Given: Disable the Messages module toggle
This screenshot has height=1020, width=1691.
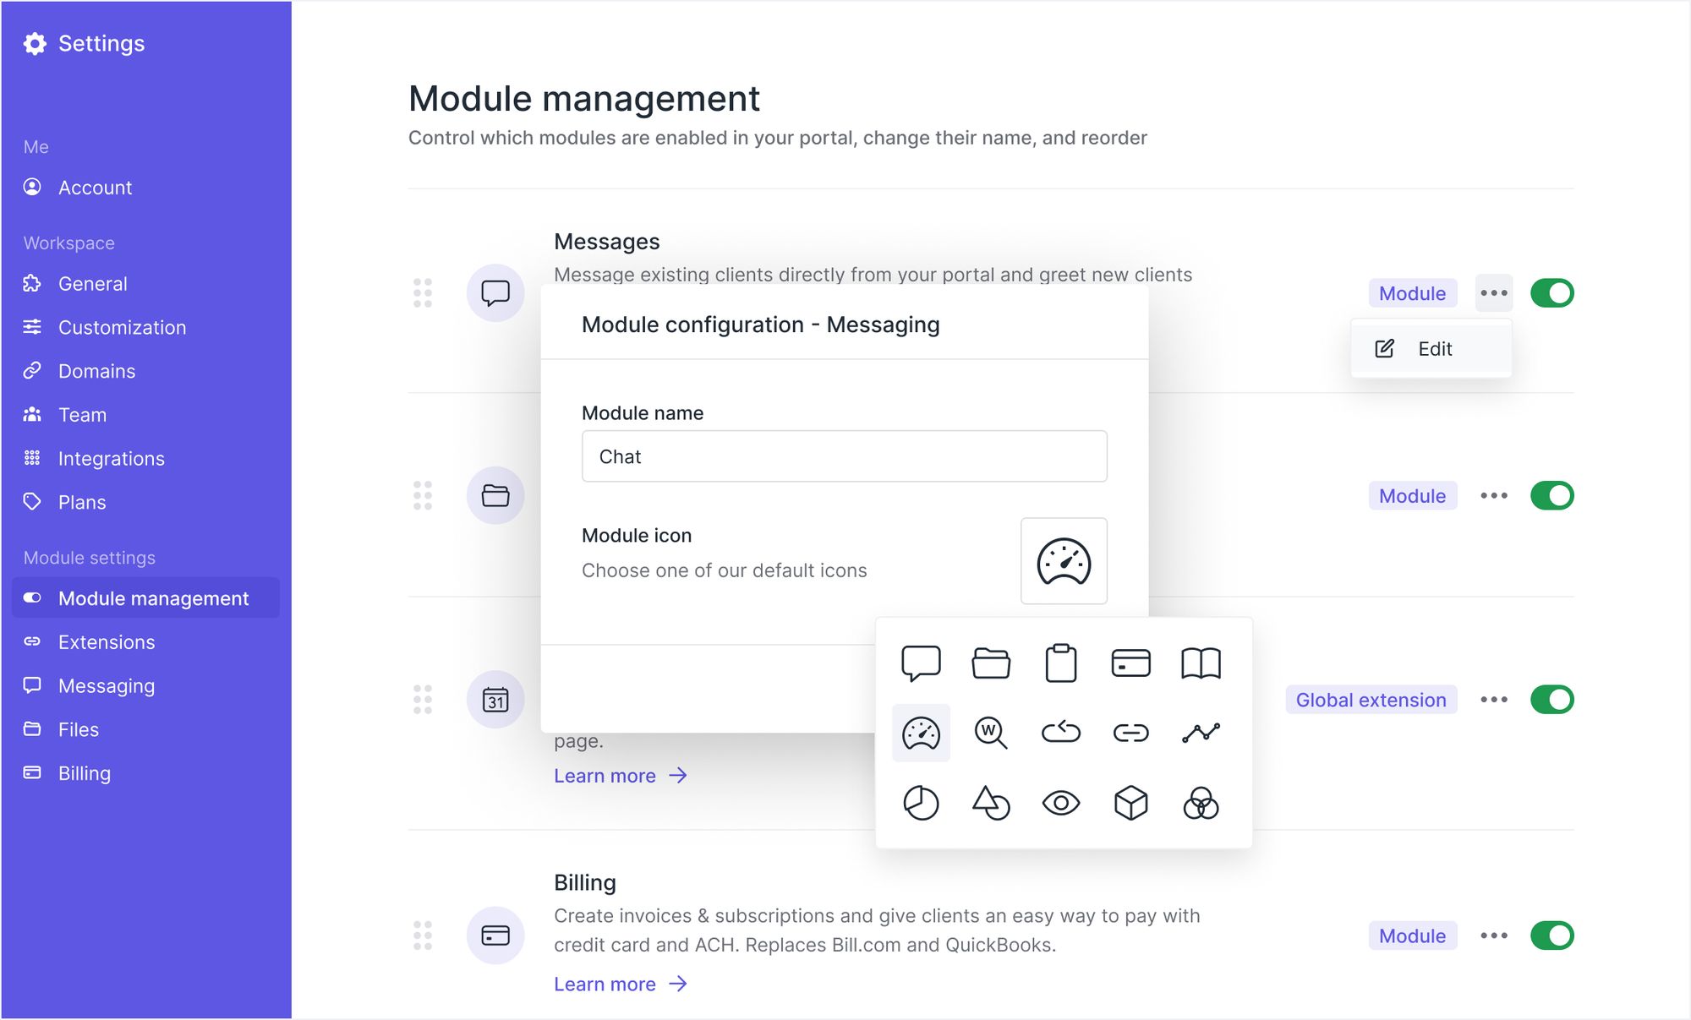Looking at the screenshot, I should [x=1551, y=293].
